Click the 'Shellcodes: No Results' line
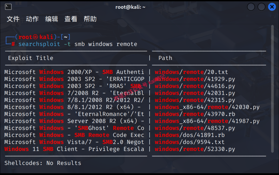This screenshot has width=279, height=175. coord(43,163)
